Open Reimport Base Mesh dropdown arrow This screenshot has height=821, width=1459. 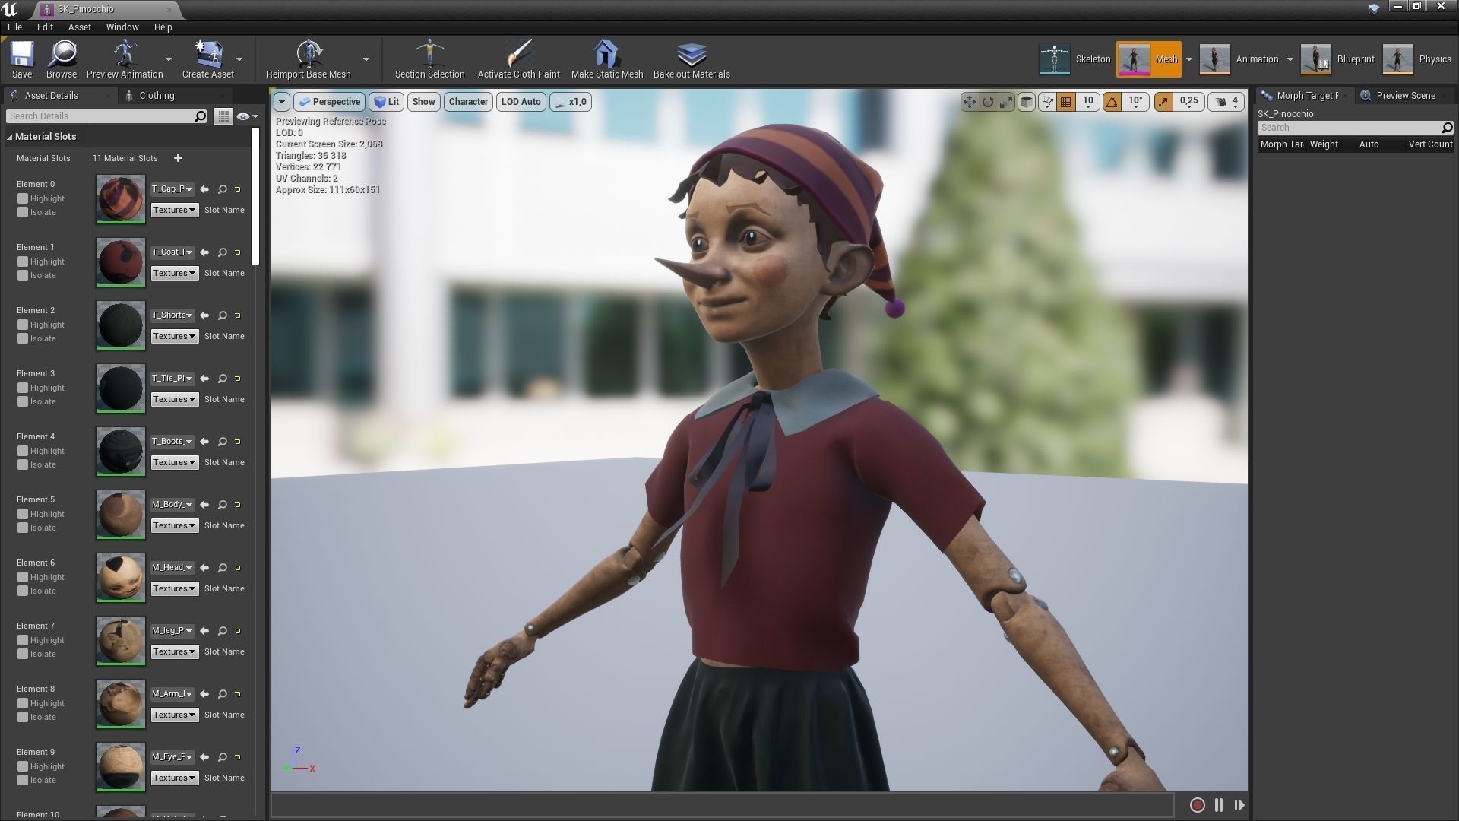pos(366,59)
